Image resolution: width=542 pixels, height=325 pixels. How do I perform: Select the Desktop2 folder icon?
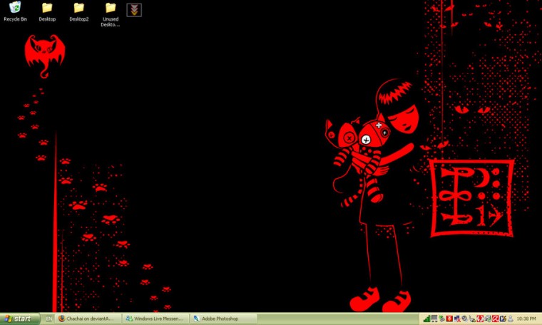[79, 11]
